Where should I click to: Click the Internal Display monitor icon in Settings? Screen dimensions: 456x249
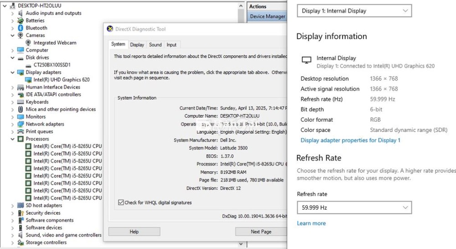click(306, 60)
